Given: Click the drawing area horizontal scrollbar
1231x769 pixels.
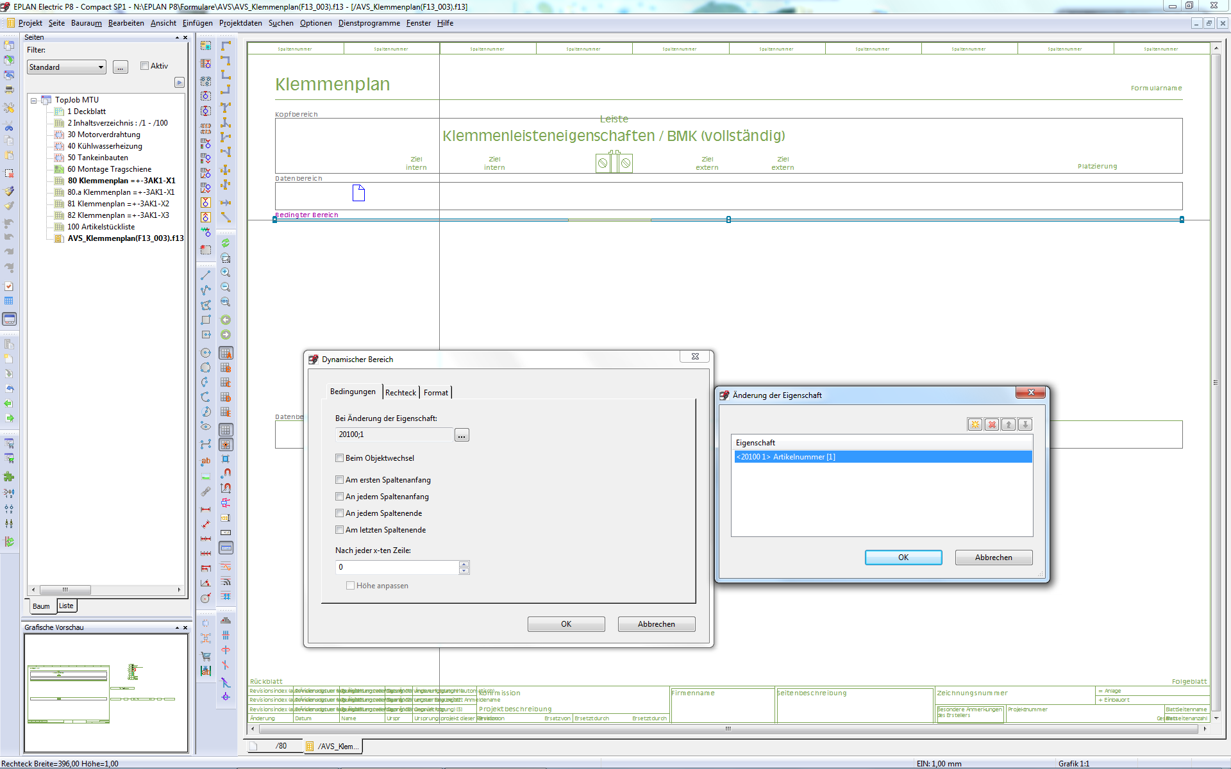Looking at the screenshot, I should (x=728, y=729).
